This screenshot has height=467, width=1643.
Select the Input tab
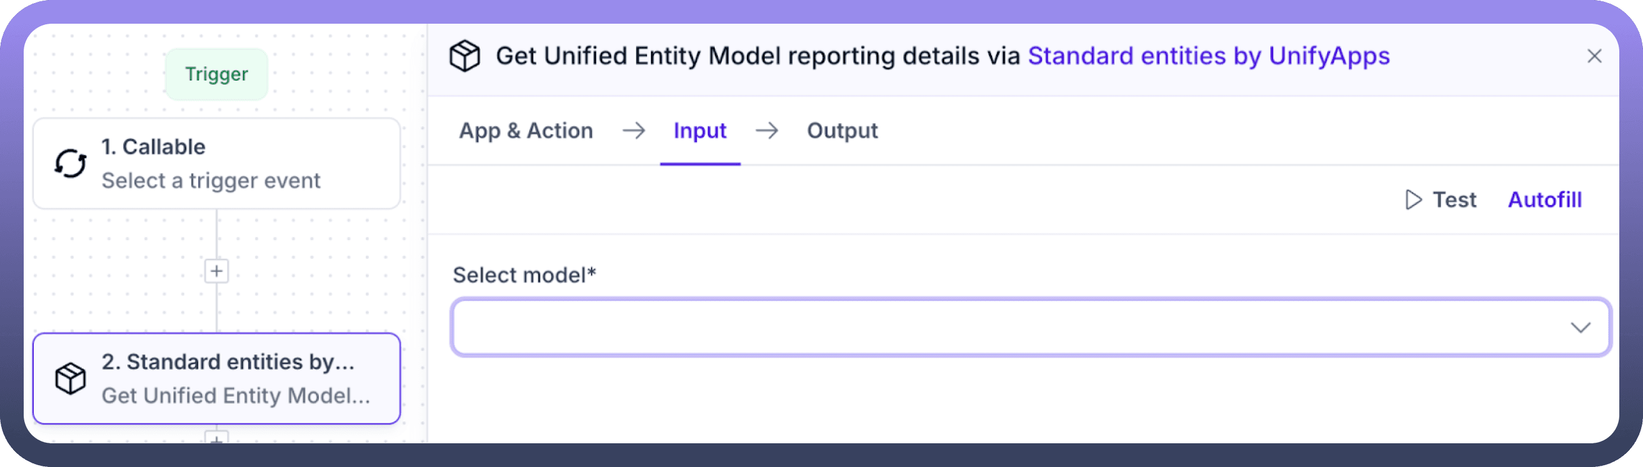click(699, 131)
